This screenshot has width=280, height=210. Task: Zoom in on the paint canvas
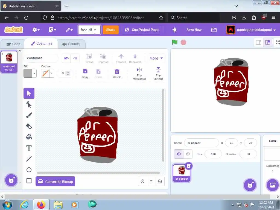[160, 182]
